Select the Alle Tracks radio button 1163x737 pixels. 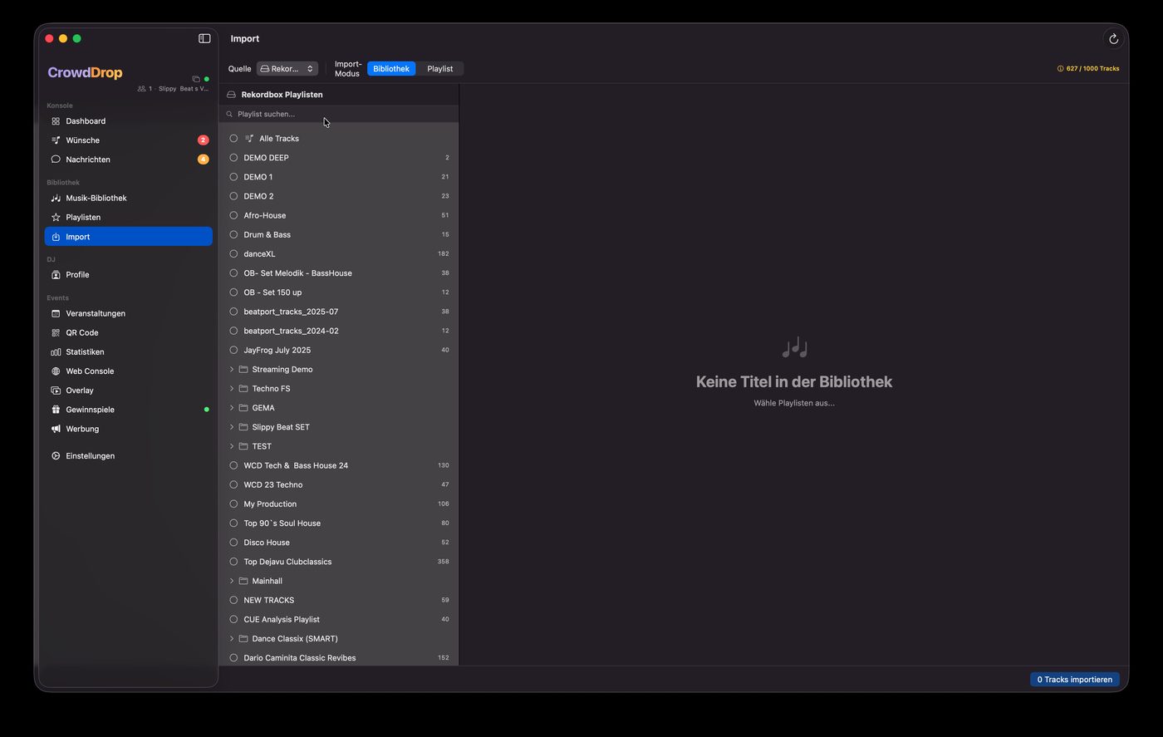pyautogui.click(x=233, y=138)
